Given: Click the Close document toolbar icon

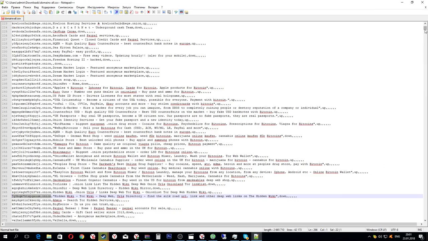Looking at the screenshot, I should point(23,12).
